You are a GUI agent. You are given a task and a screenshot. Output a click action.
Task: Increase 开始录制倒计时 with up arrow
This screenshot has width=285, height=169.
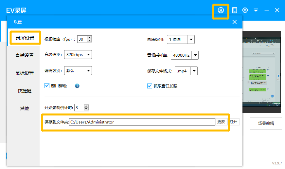point(86,106)
